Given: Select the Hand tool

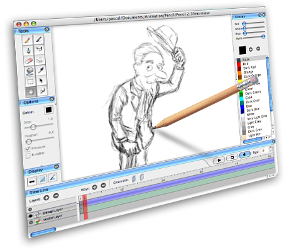Looking at the screenshot, I should pos(31,92).
